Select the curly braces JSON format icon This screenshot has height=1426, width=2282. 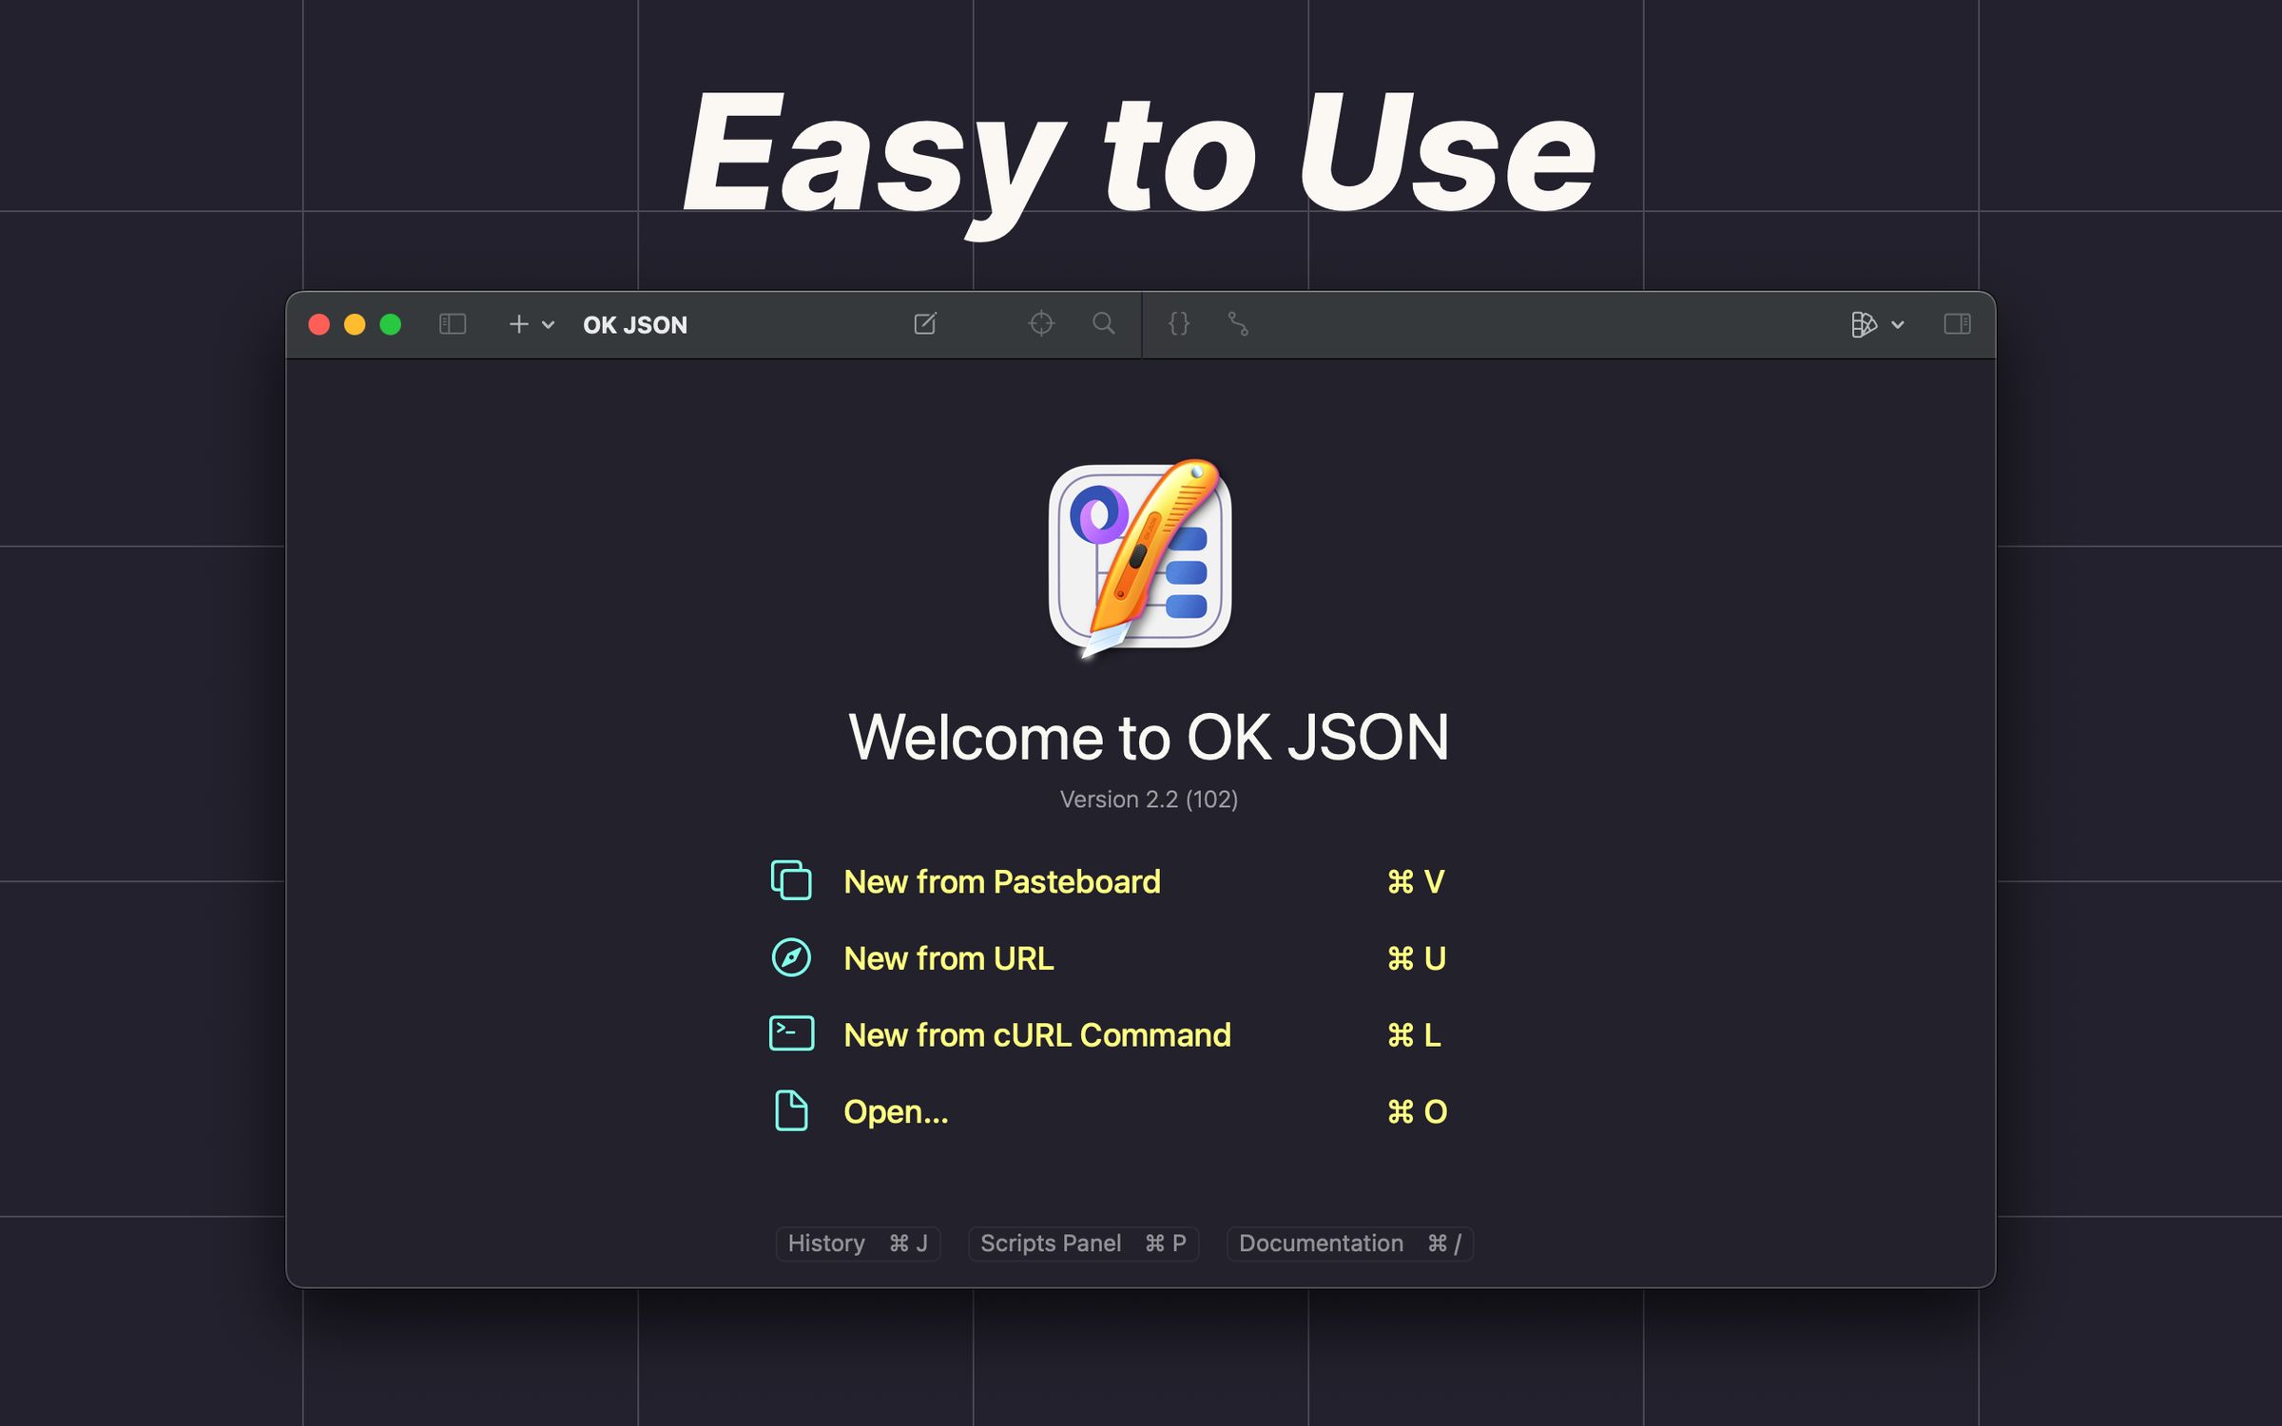tap(1180, 324)
